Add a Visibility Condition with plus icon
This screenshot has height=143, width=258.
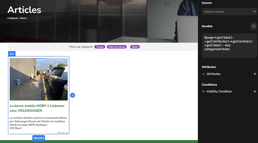click(255, 91)
